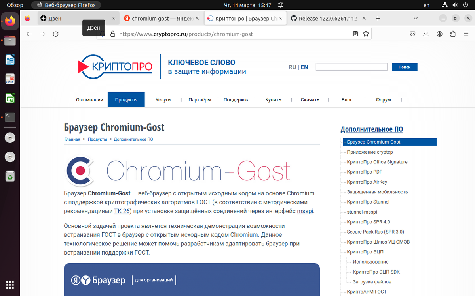Open the Firefox hamburger menu
Screen dimensions: 475x296
[x=466, y=34]
